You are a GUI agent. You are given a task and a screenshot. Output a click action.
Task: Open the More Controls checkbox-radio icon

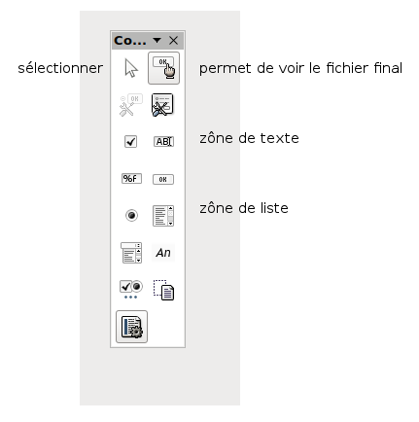point(131,289)
